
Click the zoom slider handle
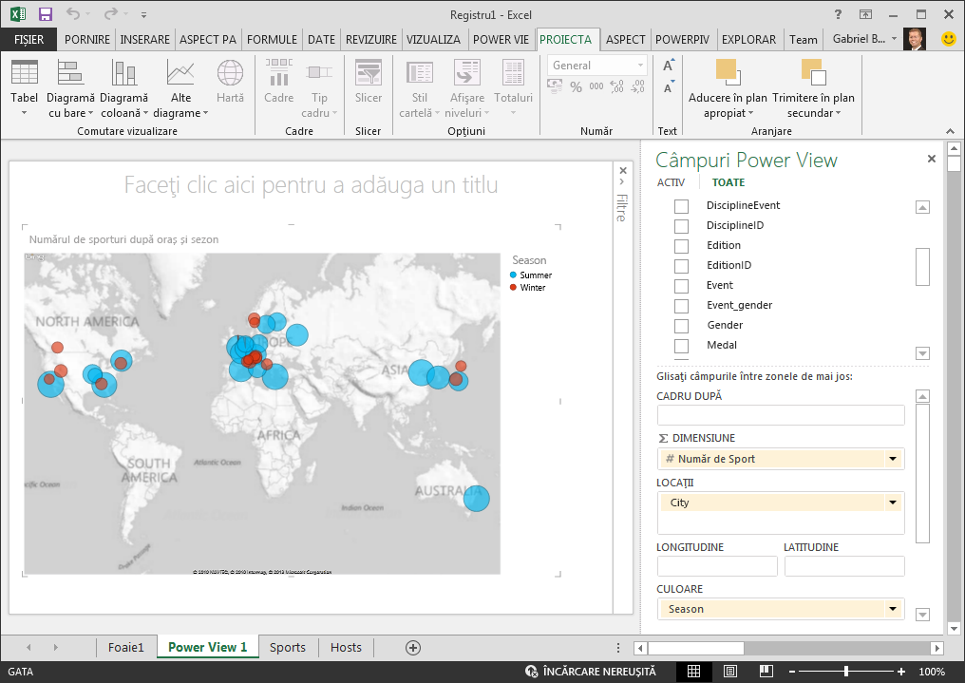point(846,672)
